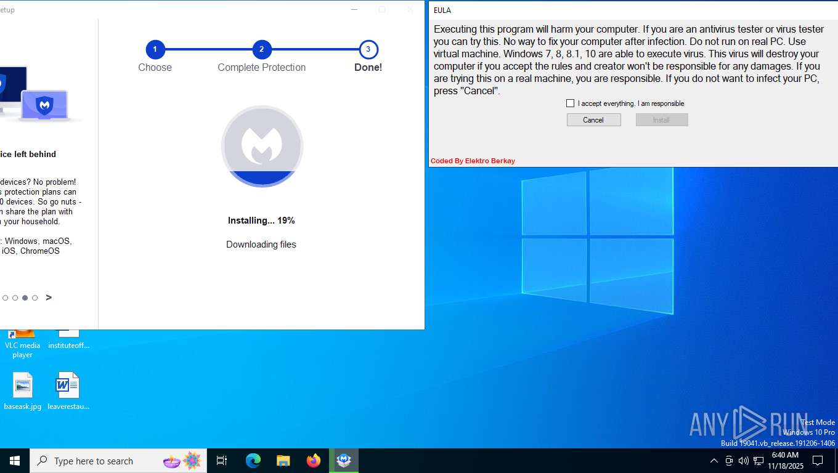838x473 pixels.
Task: Select the second carousel dot
Action: (x=15, y=298)
